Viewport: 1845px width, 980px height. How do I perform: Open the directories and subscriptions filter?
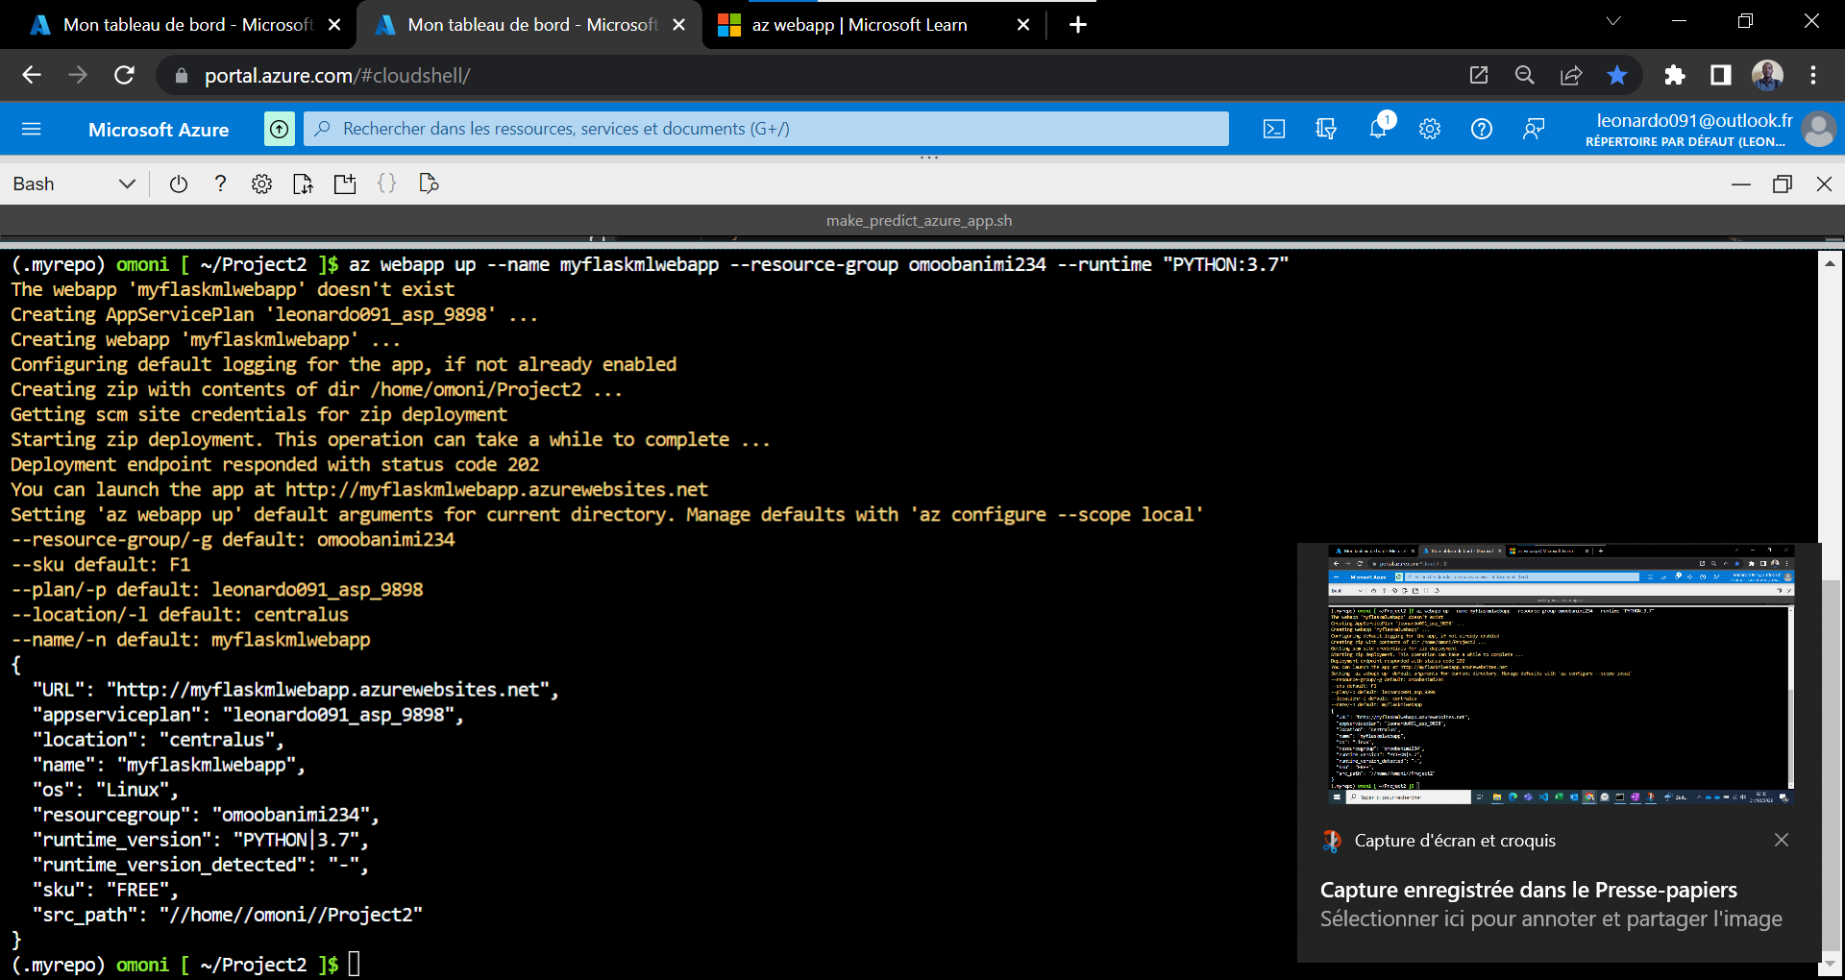coord(1326,129)
